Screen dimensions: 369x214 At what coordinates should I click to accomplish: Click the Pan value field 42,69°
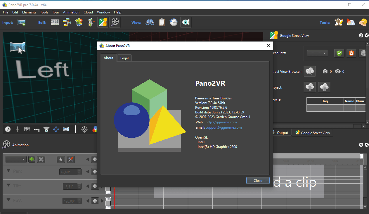(68, 172)
